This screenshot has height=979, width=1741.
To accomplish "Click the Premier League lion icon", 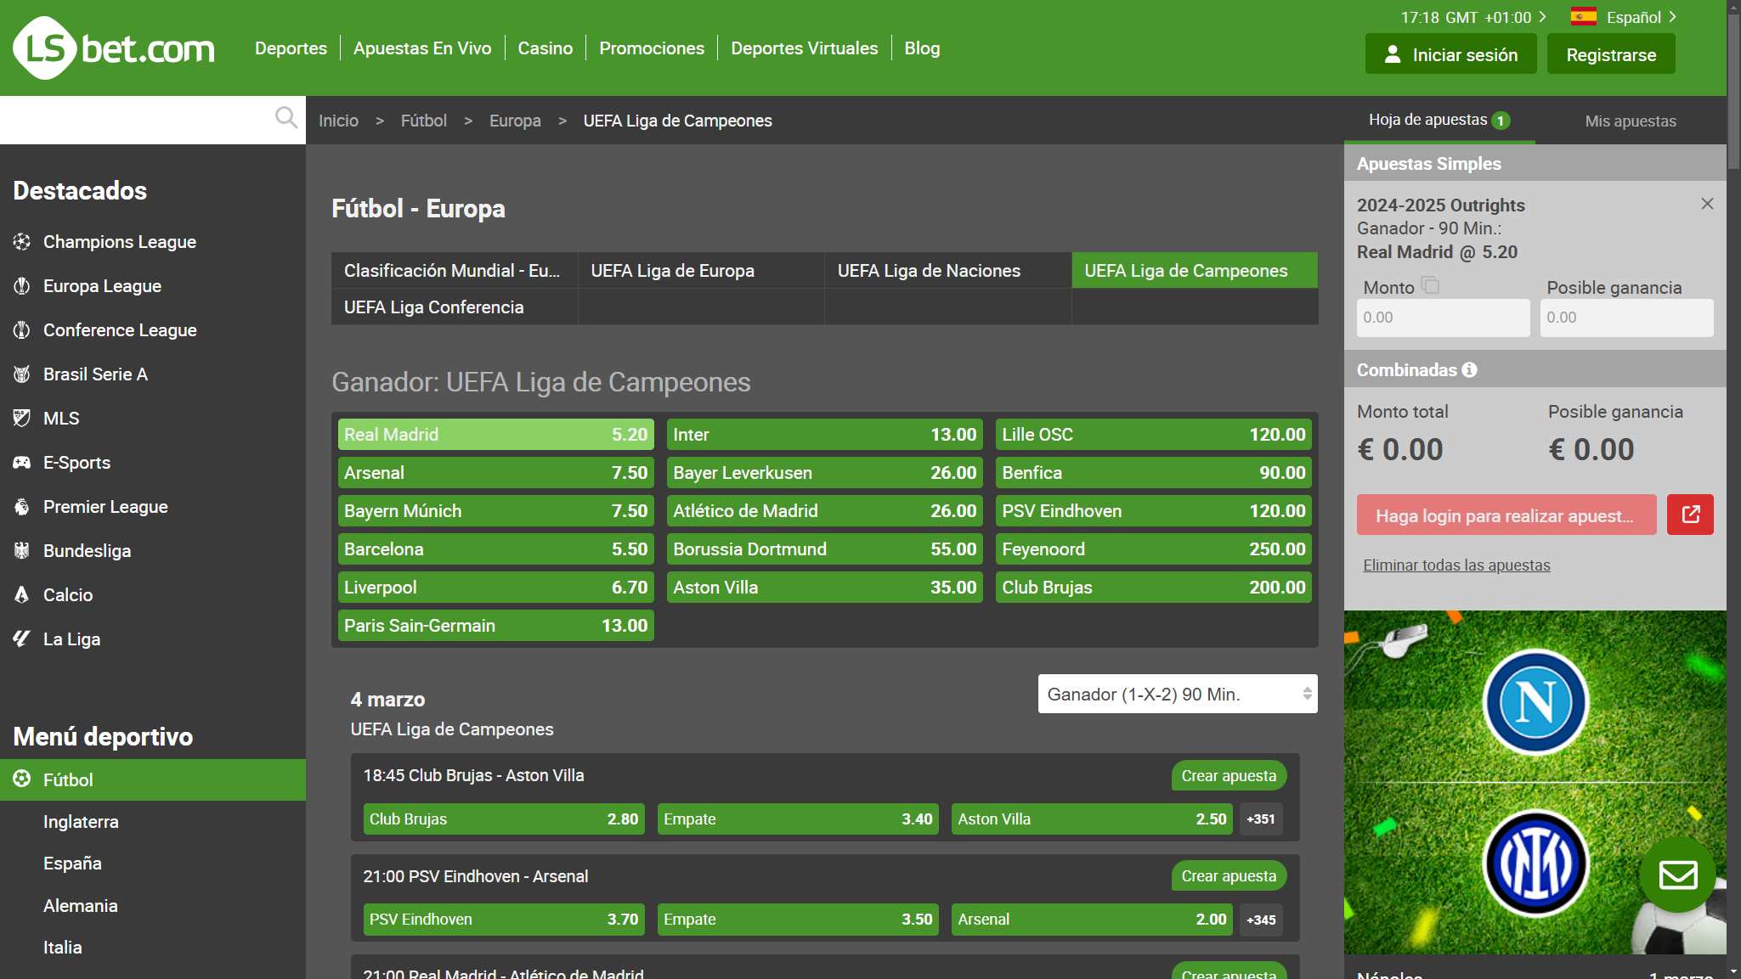I will [x=22, y=507].
